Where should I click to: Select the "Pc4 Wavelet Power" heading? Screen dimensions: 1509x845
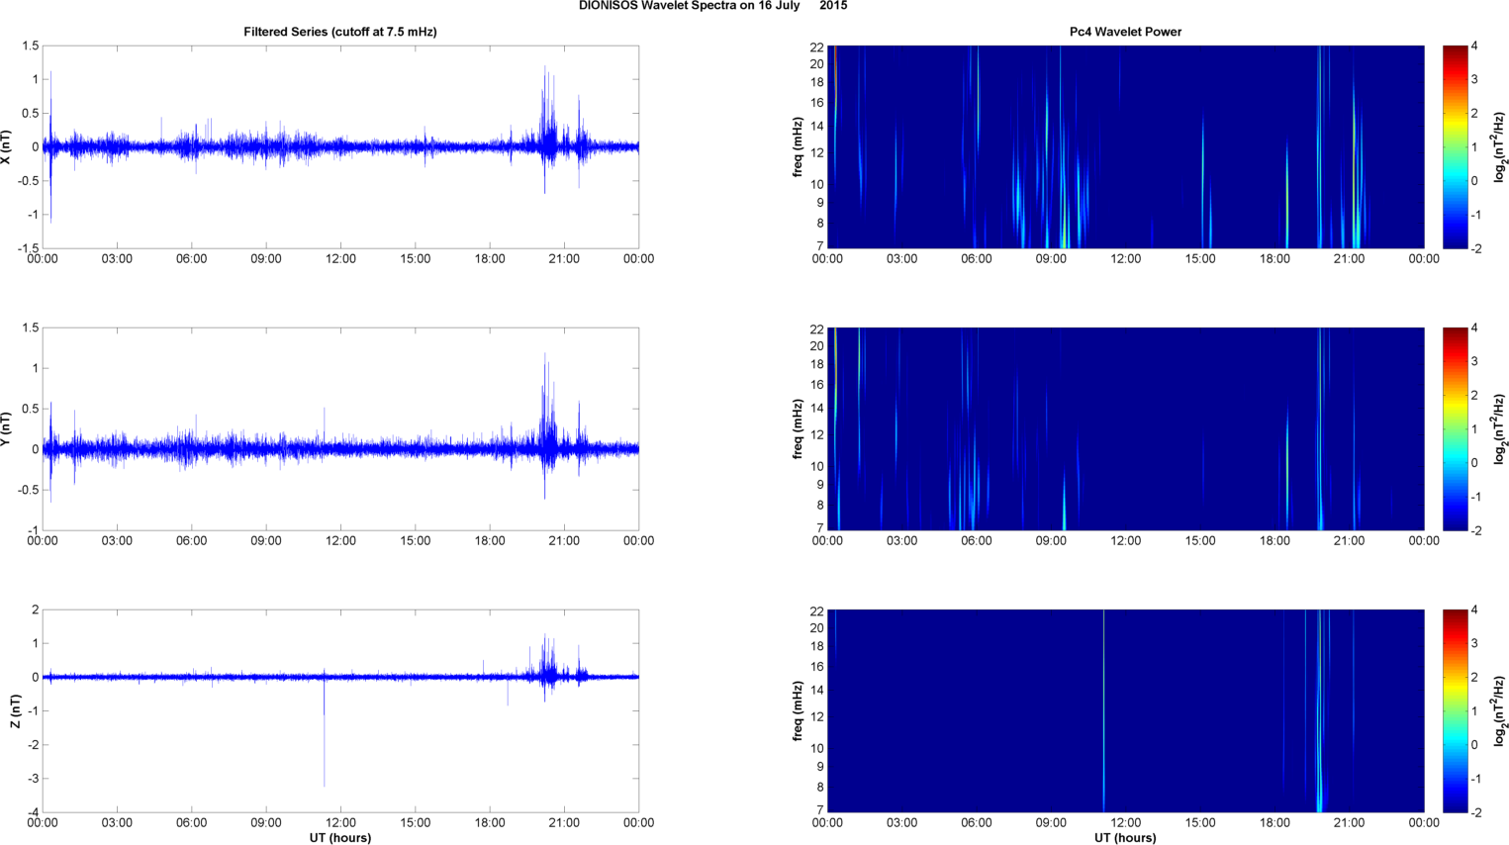tap(1125, 32)
